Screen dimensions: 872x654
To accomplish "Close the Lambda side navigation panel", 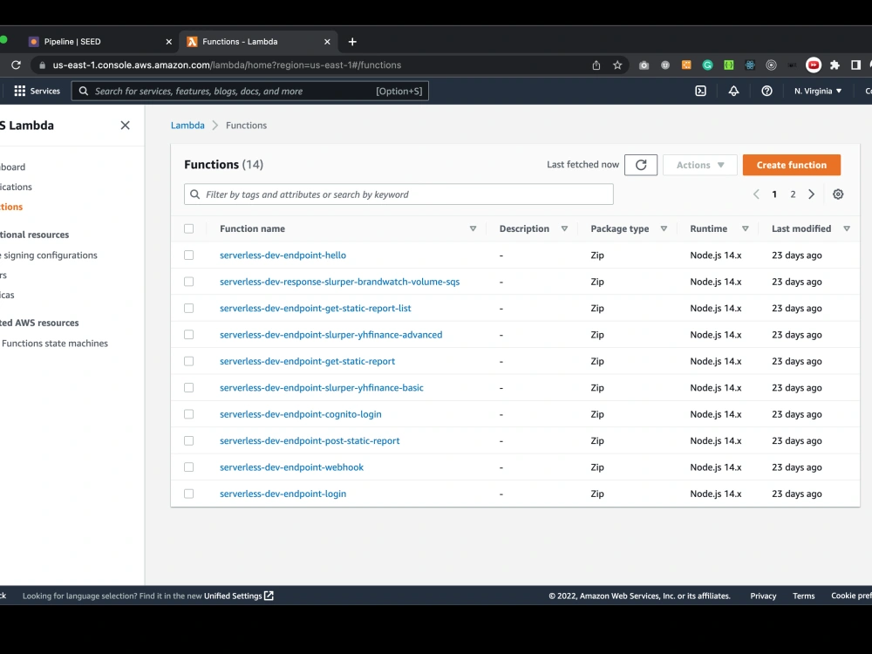I will pyautogui.click(x=125, y=126).
